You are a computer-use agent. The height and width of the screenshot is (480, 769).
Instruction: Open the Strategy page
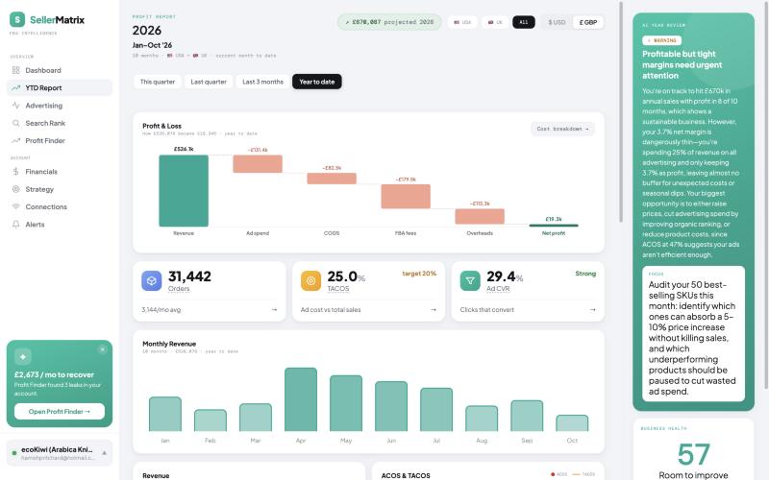[x=60, y=189]
